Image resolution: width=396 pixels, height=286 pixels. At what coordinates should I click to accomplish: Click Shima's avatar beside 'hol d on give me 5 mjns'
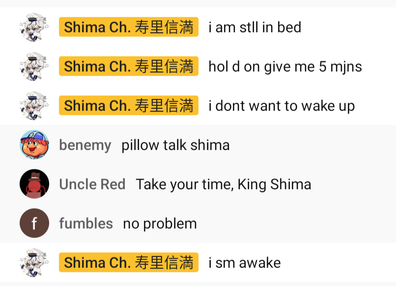click(x=34, y=66)
